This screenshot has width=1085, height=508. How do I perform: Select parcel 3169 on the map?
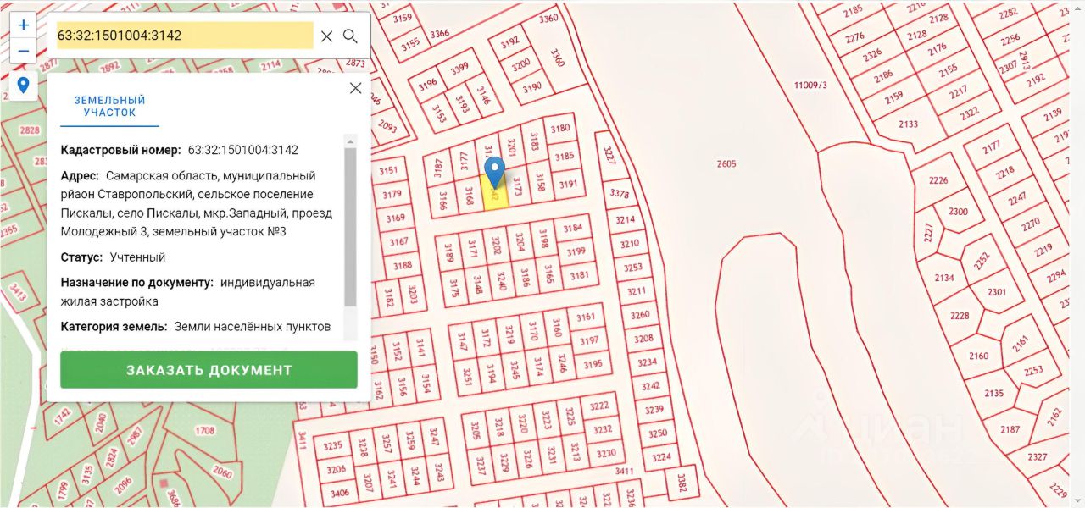tap(395, 218)
